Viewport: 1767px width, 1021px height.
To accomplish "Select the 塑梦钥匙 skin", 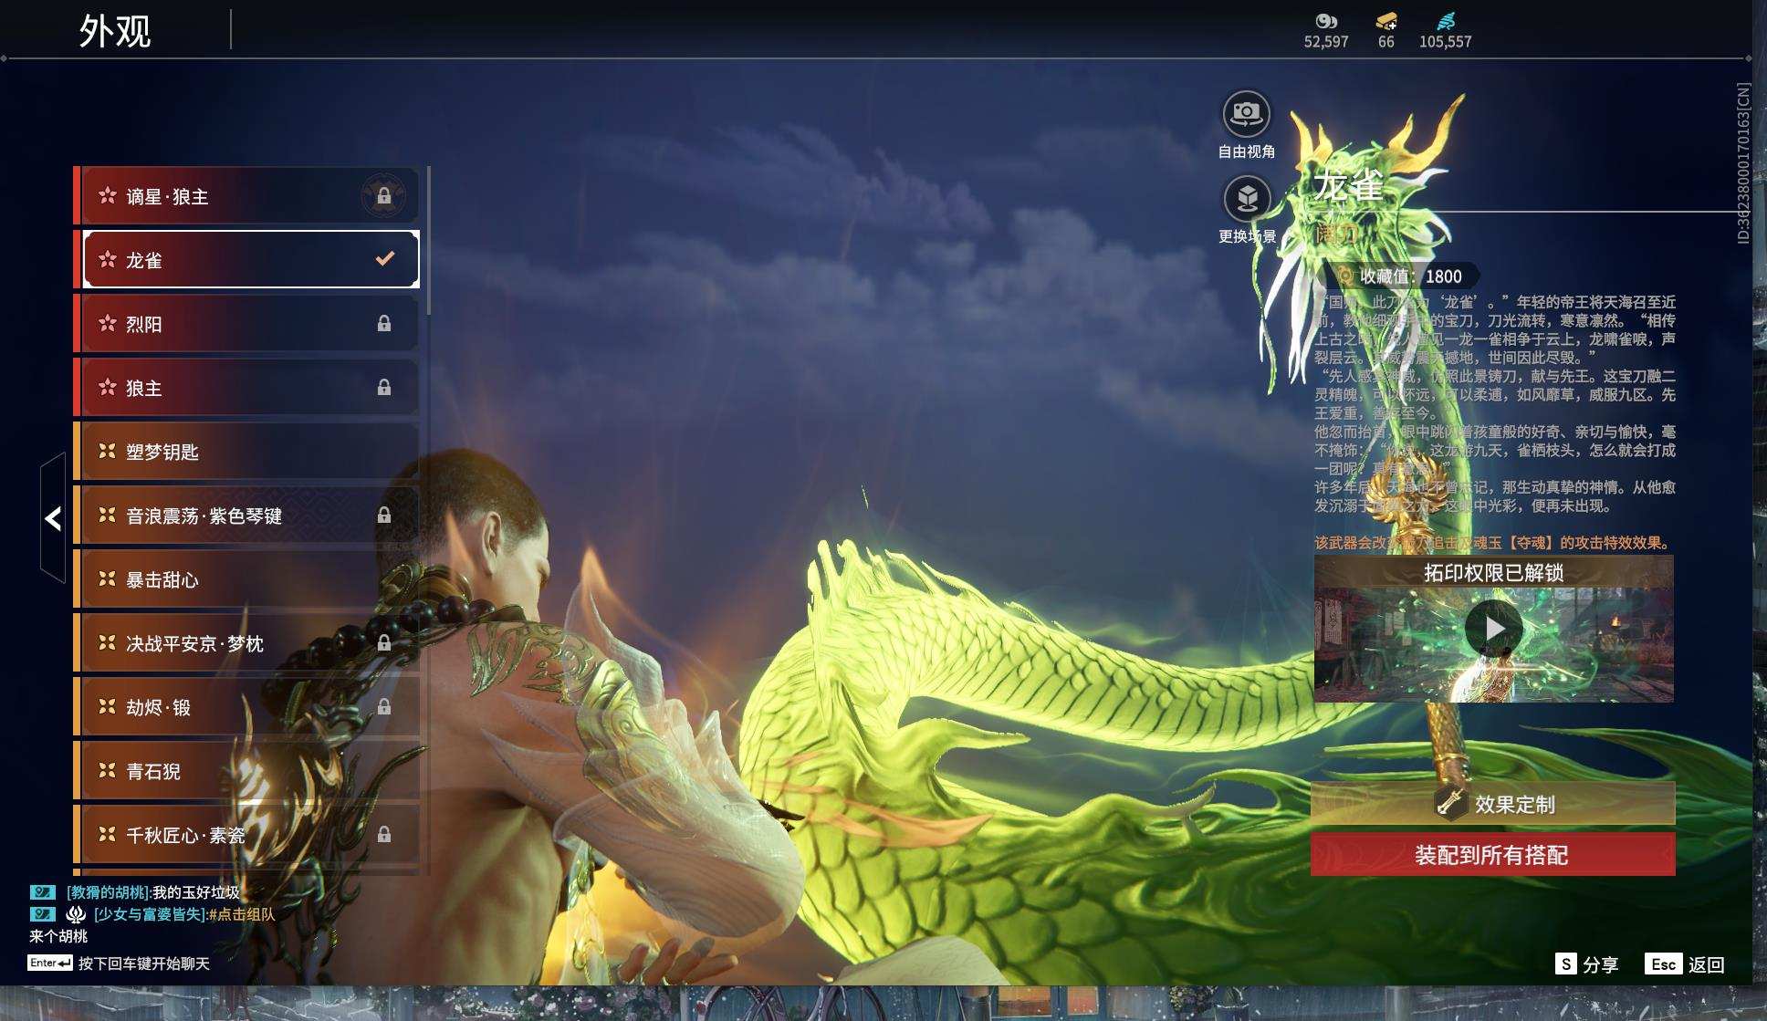I will click(x=246, y=452).
